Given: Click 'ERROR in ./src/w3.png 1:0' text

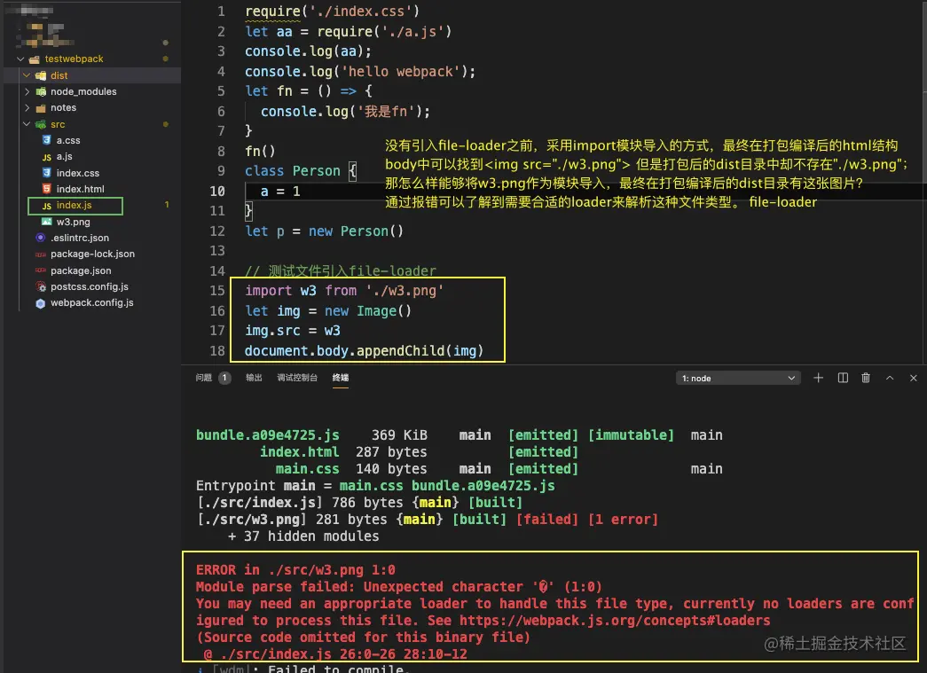Looking at the screenshot, I should [295, 570].
